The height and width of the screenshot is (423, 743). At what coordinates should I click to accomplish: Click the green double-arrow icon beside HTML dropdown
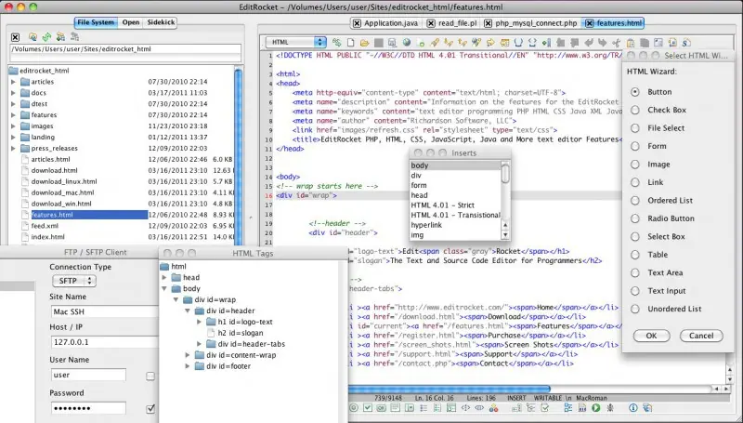pyautogui.click(x=337, y=43)
